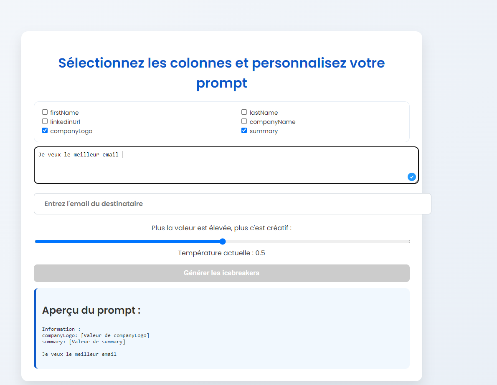Click the blue checkmark icon in the textarea

[x=411, y=177]
